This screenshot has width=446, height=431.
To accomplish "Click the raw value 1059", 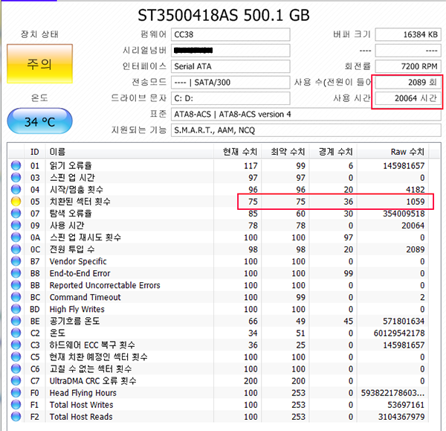I will point(415,202).
